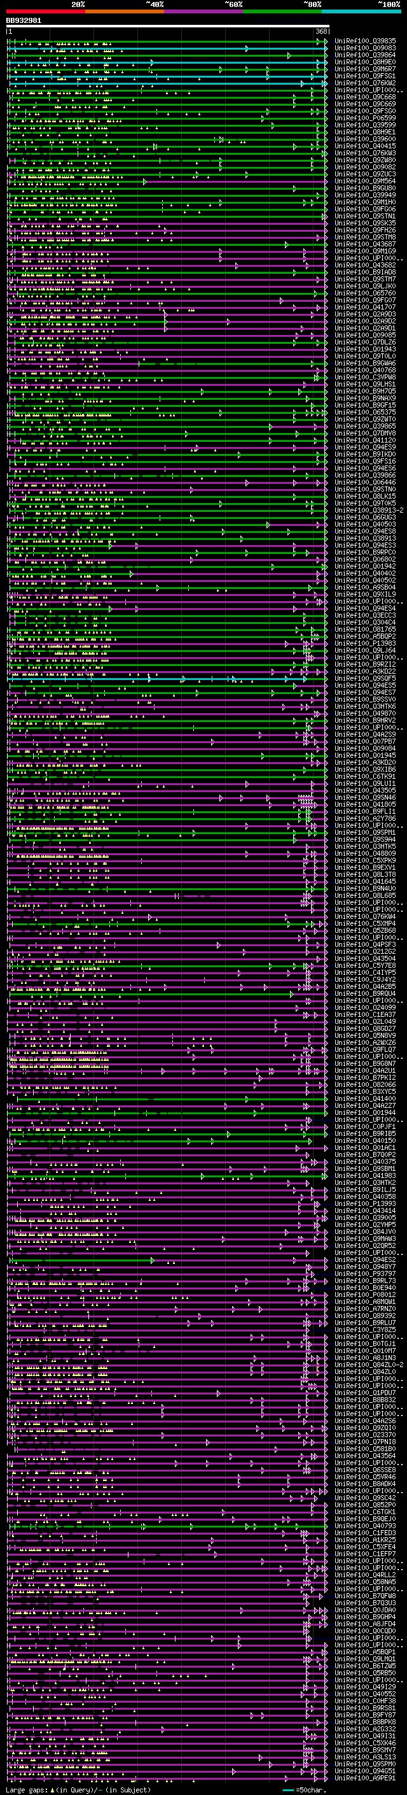Image resolution: width=407 pixels, height=1795 pixels.
Task: Select label UniRef100_Q9M564
Action: pos(365,181)
